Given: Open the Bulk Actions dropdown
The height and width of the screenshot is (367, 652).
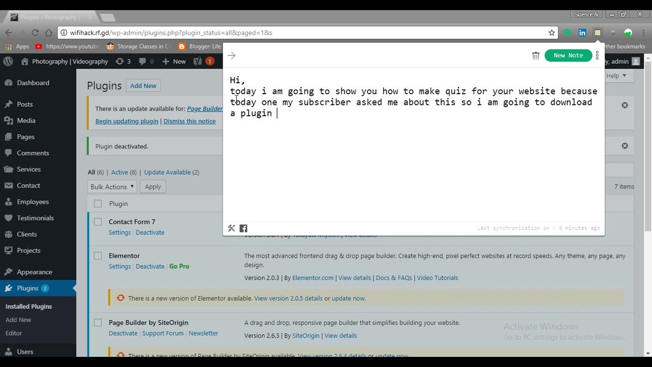Looking at the screenshot, I should pos(112,187).
